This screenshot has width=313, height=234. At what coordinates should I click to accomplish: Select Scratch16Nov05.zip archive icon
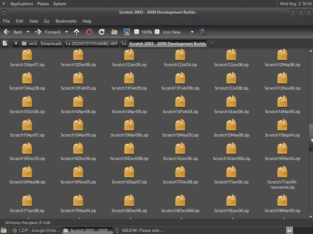tap(78, 172)
